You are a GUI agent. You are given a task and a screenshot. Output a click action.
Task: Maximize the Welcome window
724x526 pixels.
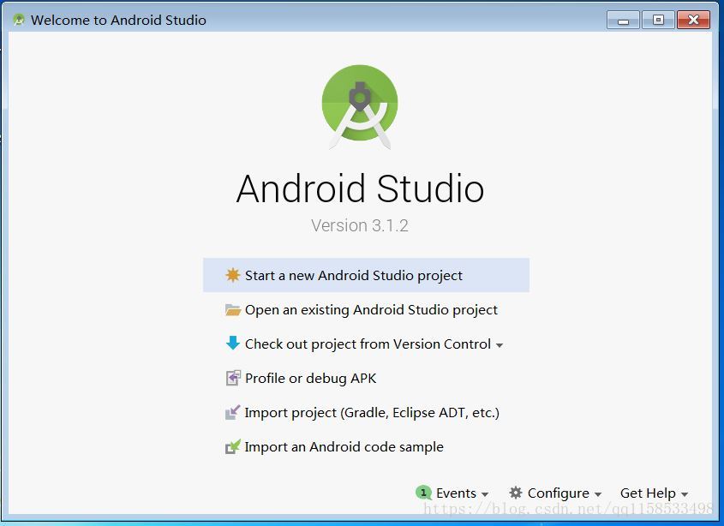click(x=658, y=21)
